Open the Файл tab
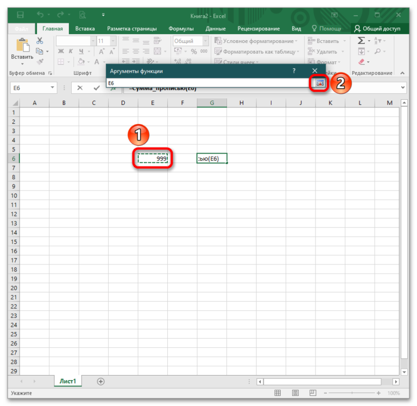The width and height of the screenshot is (417, 406). pyautogui.click(x=21, y=29)
